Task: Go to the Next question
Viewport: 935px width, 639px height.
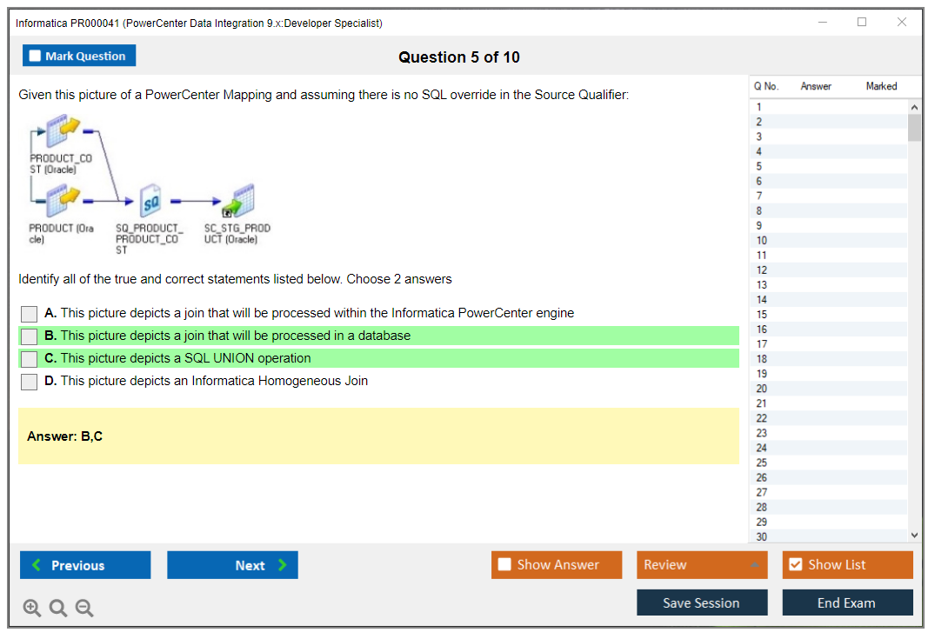Action: pyautogui.click(x=232, y=565)
